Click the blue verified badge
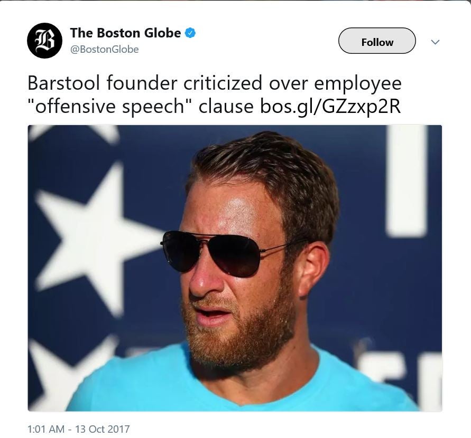The width and height of the screenshot is (471, 438). click(190, 33)
